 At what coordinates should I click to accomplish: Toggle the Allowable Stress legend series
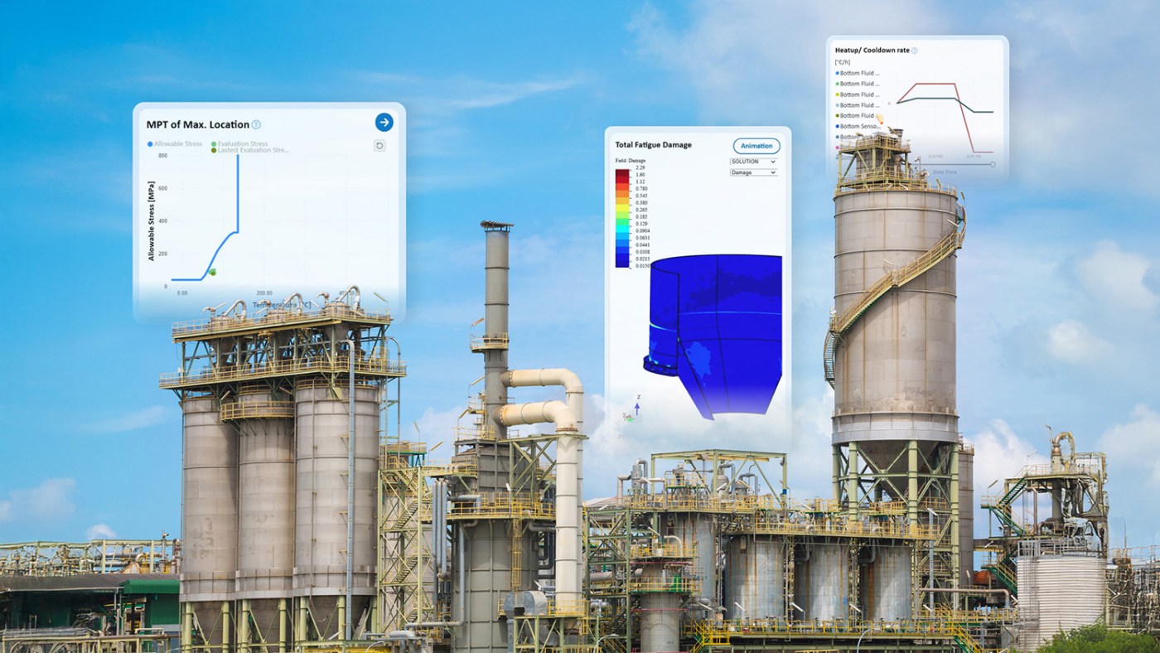pos(177,144)
